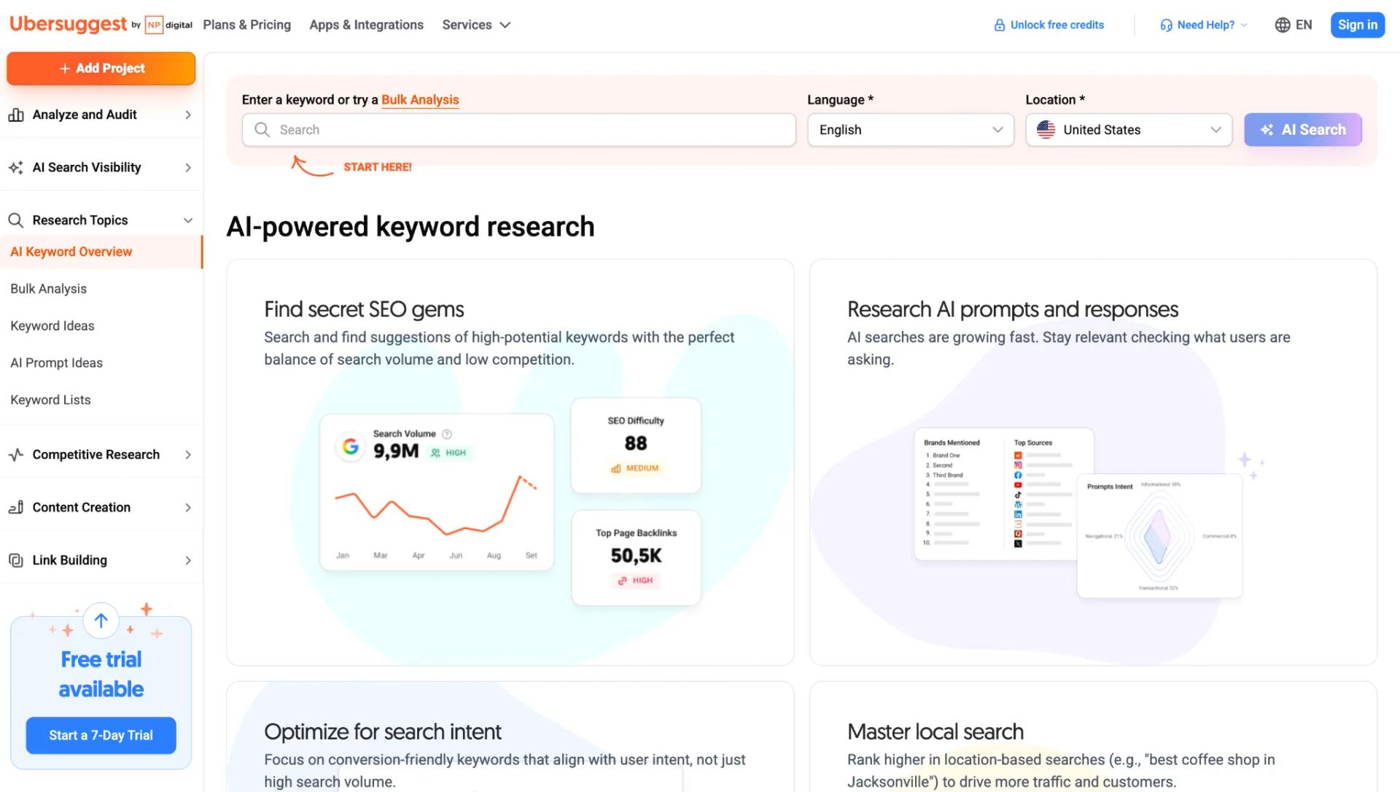Click the sparkle icon on AI Search button
This screenshot has height=792, width=1400.
(1267, 130)
